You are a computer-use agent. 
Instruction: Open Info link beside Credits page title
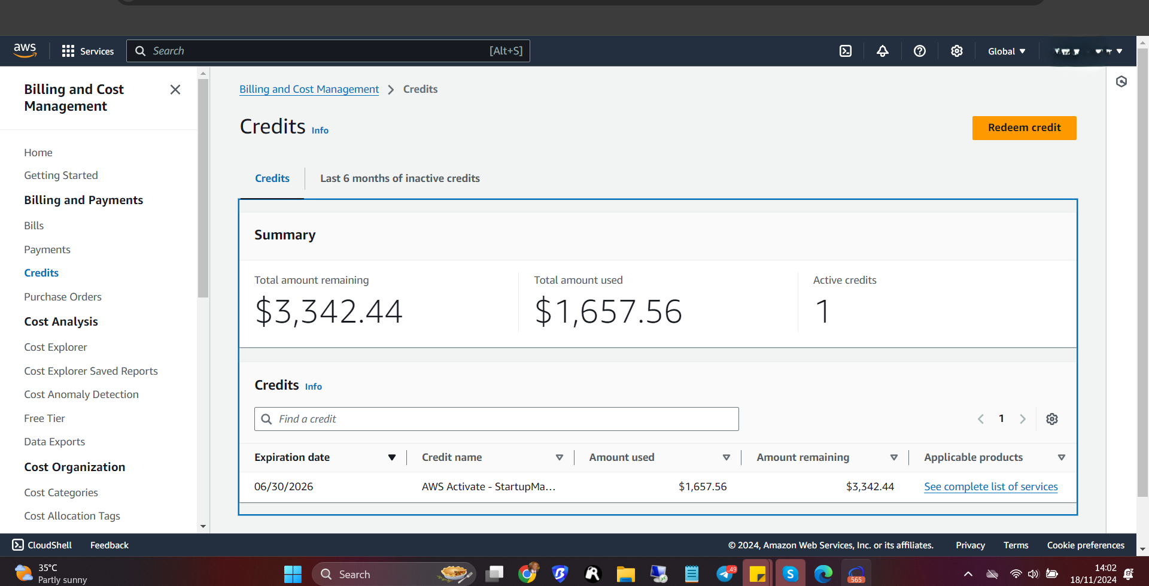(x=320, y=130)
